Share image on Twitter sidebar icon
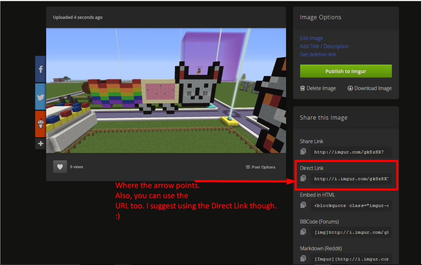 (x=41, y=97)
